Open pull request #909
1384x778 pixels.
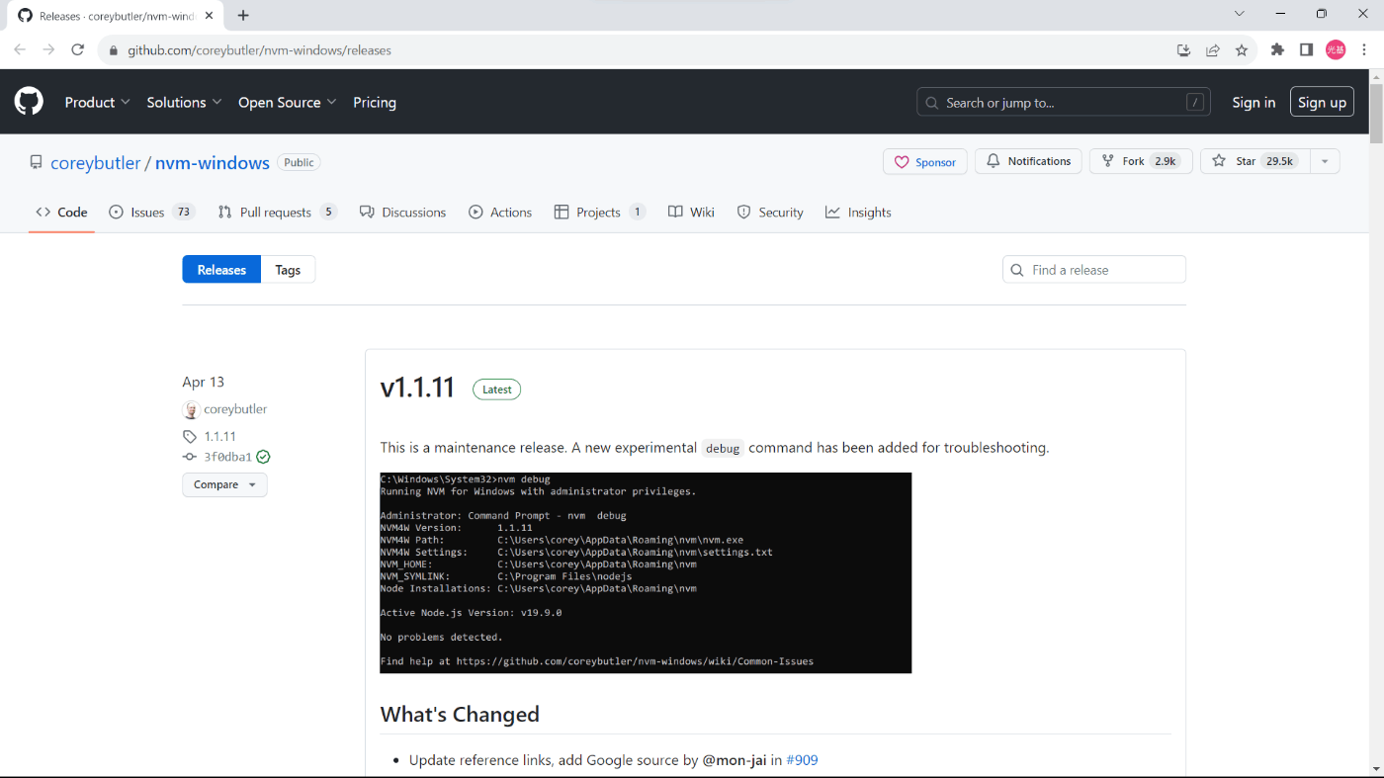(802, 760)
